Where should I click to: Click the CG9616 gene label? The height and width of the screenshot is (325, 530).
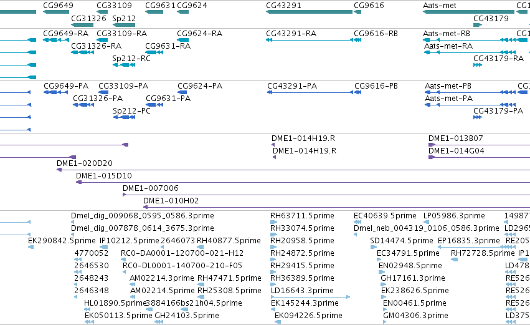click(369, 6)
